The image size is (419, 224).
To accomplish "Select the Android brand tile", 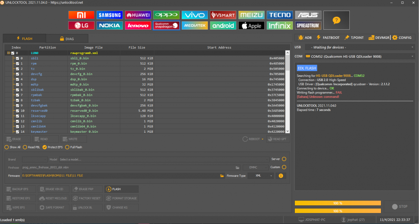I will click(x=223, y=25).
